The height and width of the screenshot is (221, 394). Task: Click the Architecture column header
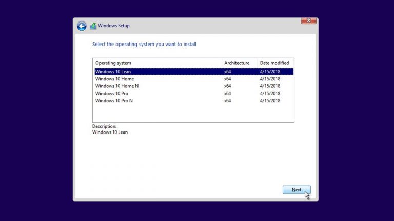[x=240, y=63]
